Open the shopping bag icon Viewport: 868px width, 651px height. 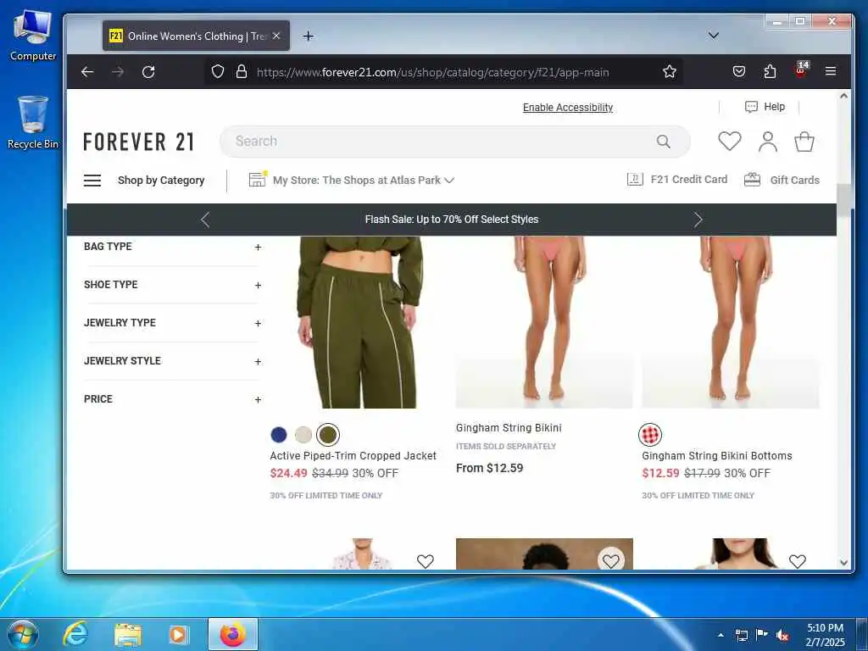pyautogui.click(x=804, y=142)
